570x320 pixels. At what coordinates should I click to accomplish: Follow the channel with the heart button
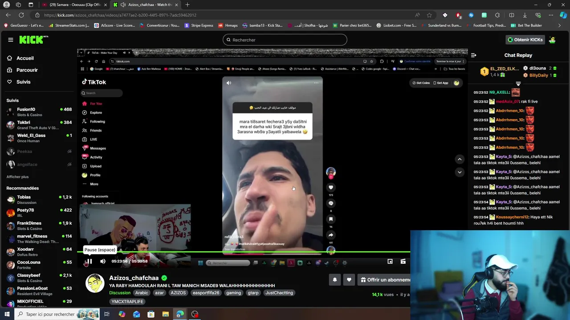pyautogui.click(x=349, y=280)
